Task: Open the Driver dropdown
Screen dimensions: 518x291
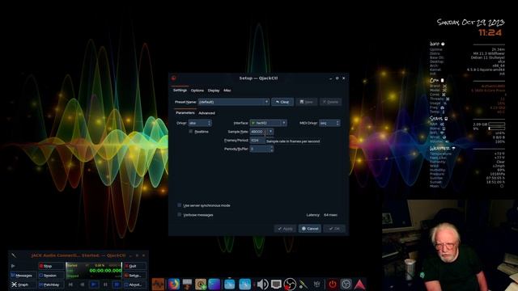Action: 200,123
